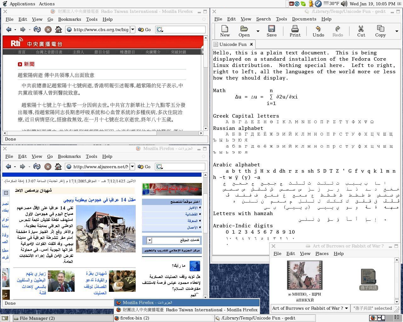Click Go button in Al Jazeera Firefox
This screenshot has width=403, height=322.
[x=144, y=167]
